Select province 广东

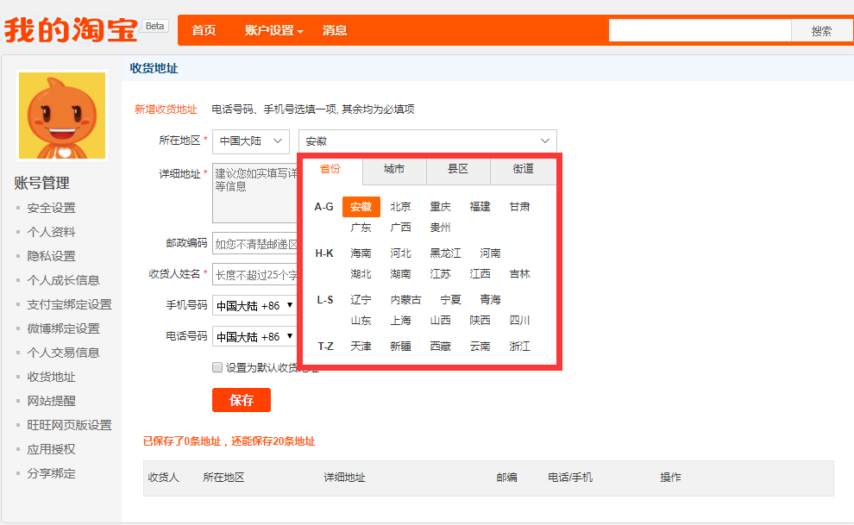click(361, 228)
